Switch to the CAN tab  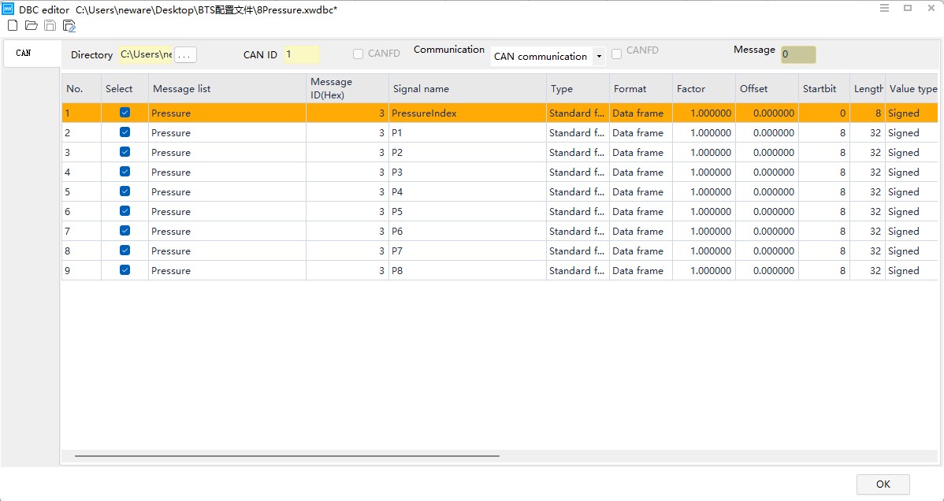pos(24,54)
